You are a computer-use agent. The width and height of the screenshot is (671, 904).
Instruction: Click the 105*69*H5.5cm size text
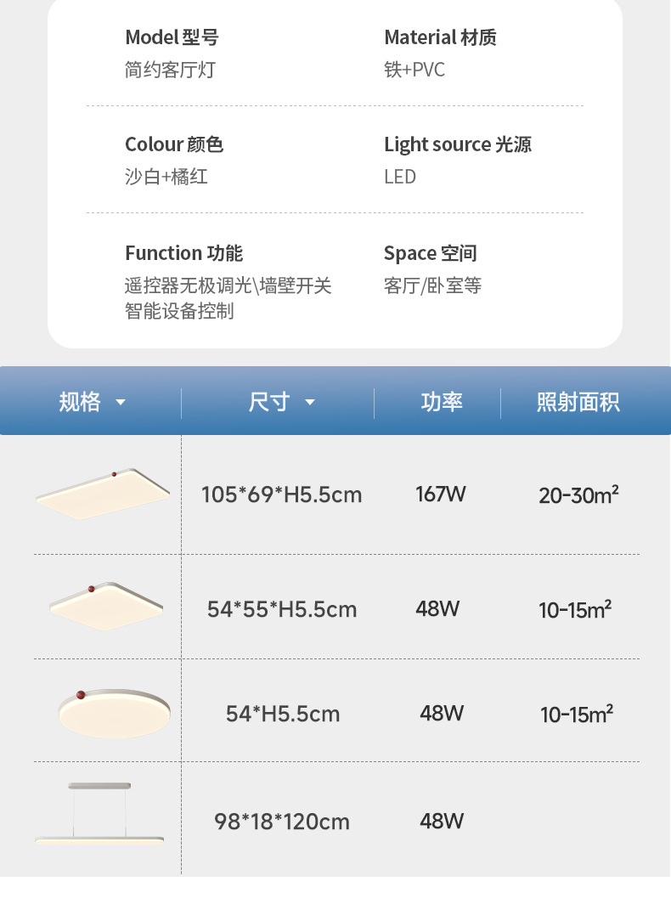click(281, 494)
